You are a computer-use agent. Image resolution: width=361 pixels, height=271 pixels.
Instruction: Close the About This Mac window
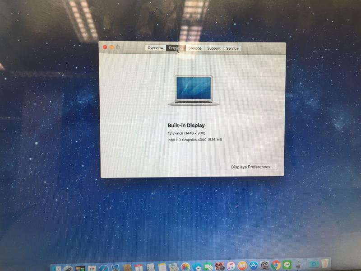point(105,47)
